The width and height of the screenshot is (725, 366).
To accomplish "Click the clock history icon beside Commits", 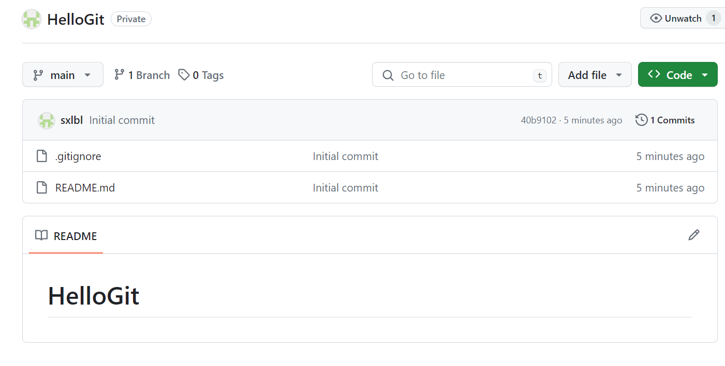I will pos(641,120).
